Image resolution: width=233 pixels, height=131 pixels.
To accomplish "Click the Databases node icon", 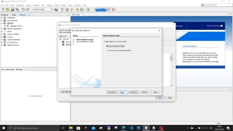I will click(5, 18).
